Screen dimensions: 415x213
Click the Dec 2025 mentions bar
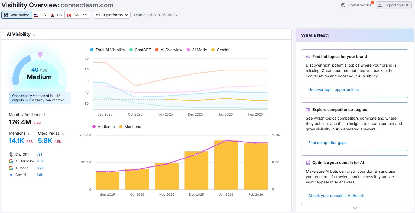tap(197, 171)
